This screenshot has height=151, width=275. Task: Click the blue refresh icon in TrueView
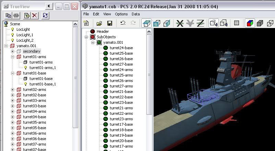[x=46, y=15]
